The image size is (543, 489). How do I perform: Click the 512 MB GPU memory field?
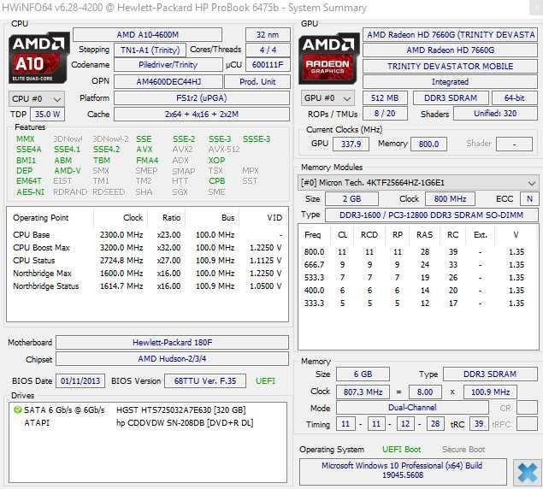click(x=385, y=98)
